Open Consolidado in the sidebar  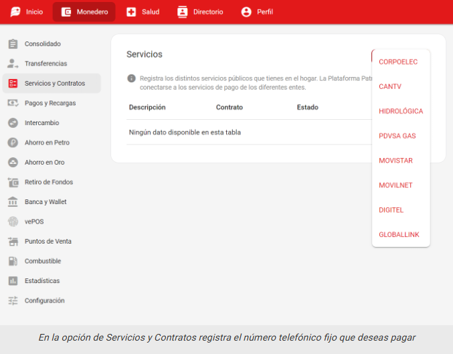(x=52, y=44)
